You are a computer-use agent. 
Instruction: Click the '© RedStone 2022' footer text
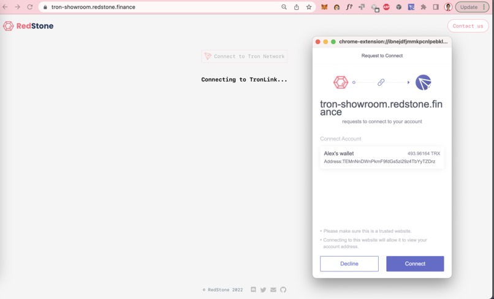(x=222, y=290)
